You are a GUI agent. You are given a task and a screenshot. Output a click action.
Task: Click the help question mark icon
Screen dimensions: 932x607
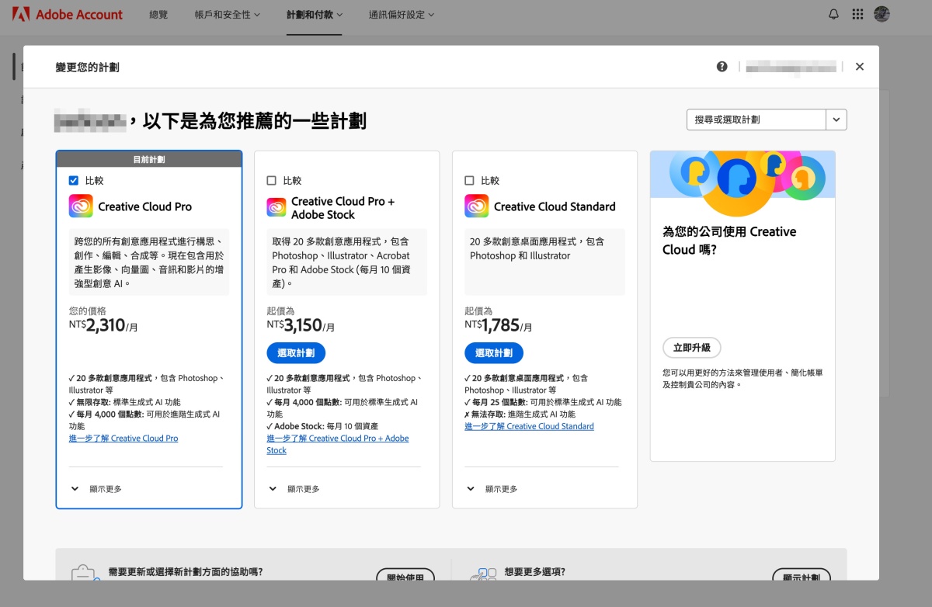(x=722, y=67)
